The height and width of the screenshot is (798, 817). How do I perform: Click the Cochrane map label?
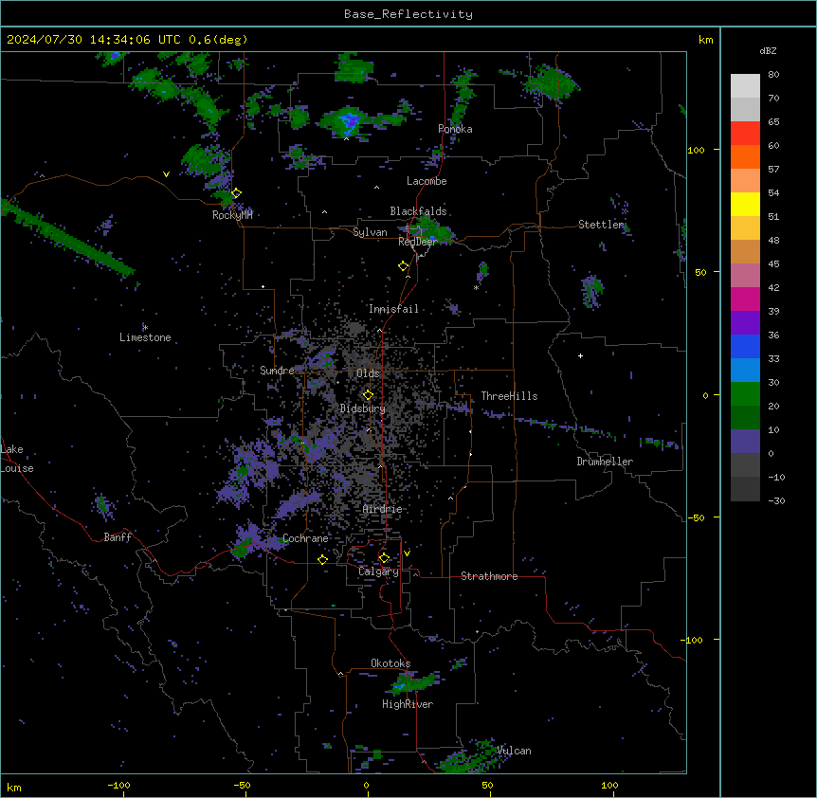click(305, 538)
